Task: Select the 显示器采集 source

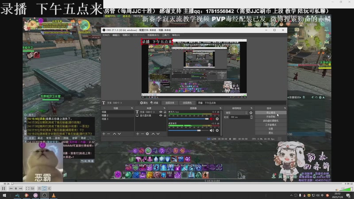Action: (x=147, y=115)
